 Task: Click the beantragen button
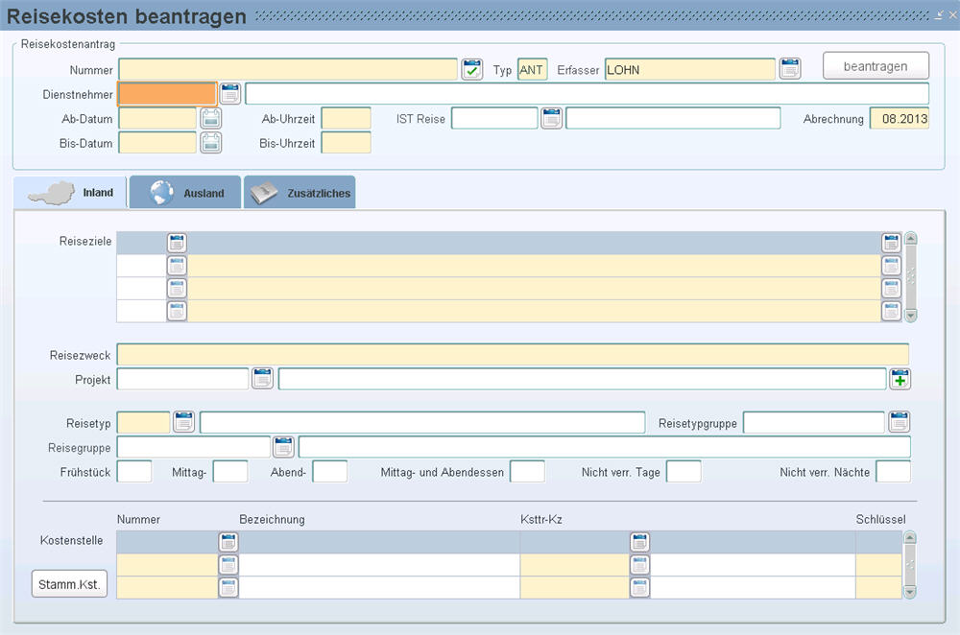pyautogui.click(x=876, y=66)
